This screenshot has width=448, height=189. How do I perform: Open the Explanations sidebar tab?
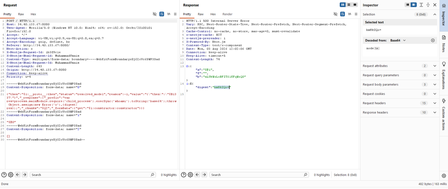pyautogui.click(x=444, y=76)
